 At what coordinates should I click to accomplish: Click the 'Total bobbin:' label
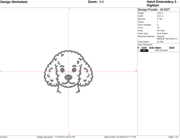coord(144,42)
